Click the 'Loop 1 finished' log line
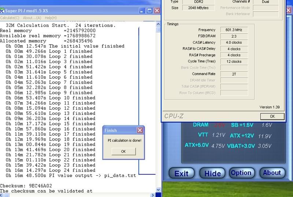Image resolution: width=293 pixels, height=197 pixels. pyautogui.click(x=49, y=51)
